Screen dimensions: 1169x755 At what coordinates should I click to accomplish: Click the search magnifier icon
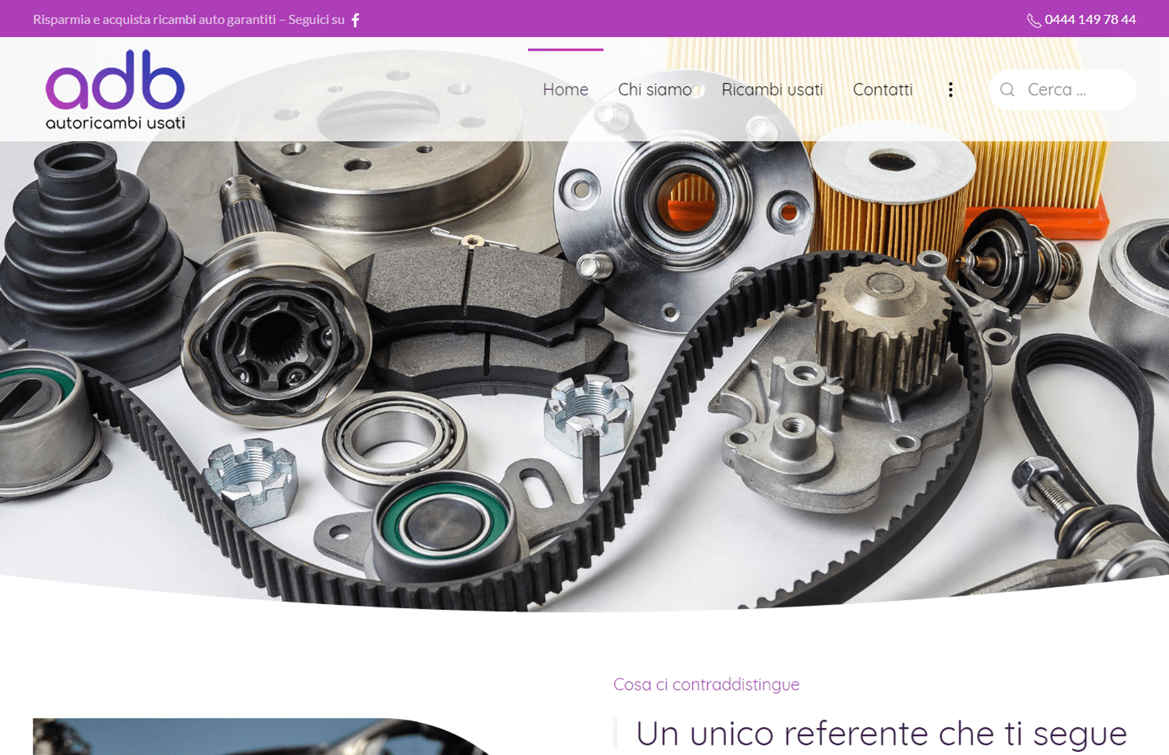[x=1007, y=89]
